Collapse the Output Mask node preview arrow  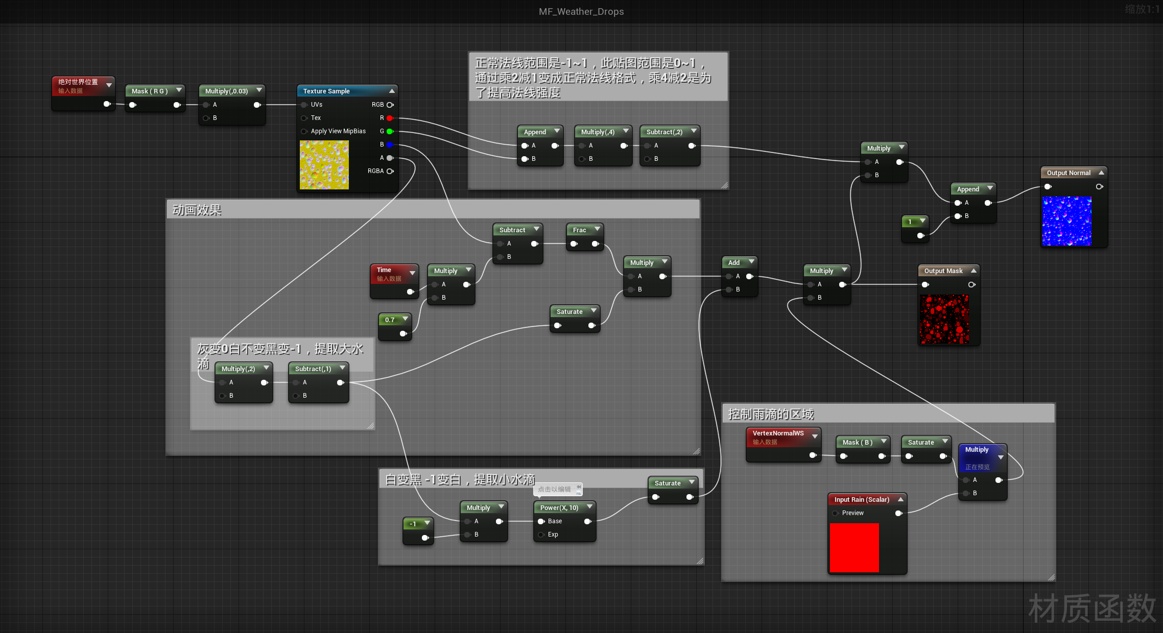[974, 271]
